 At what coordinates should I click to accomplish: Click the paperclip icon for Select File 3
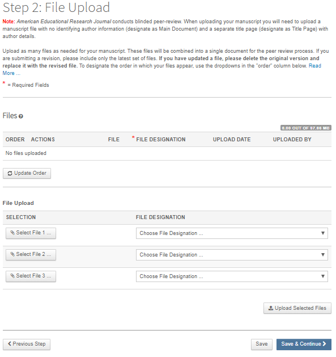pyautogui.click(x=12, y=276)
